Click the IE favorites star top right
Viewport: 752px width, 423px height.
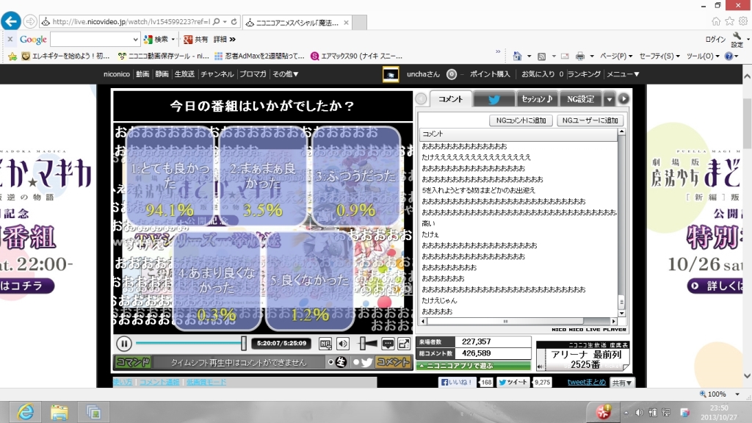click(729, 21)
